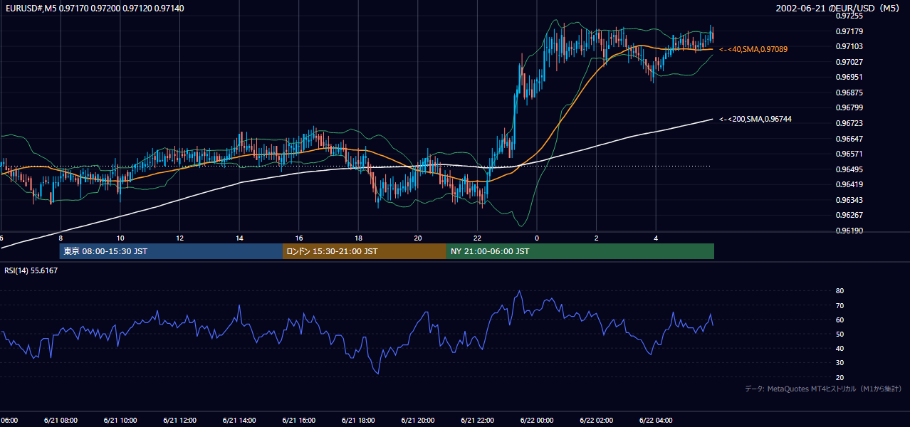Click hour tick 10 under price chart

pos(120,238)
